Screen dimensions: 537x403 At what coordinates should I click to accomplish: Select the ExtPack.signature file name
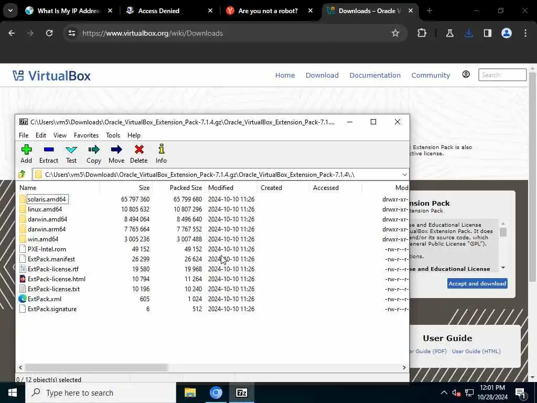52,309
